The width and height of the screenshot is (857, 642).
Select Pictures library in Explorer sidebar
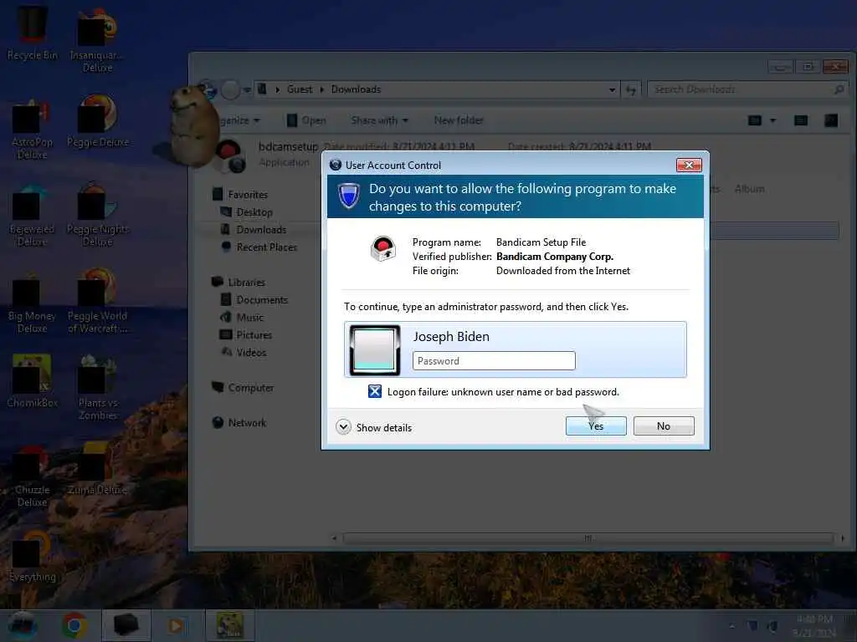[254, 334]
